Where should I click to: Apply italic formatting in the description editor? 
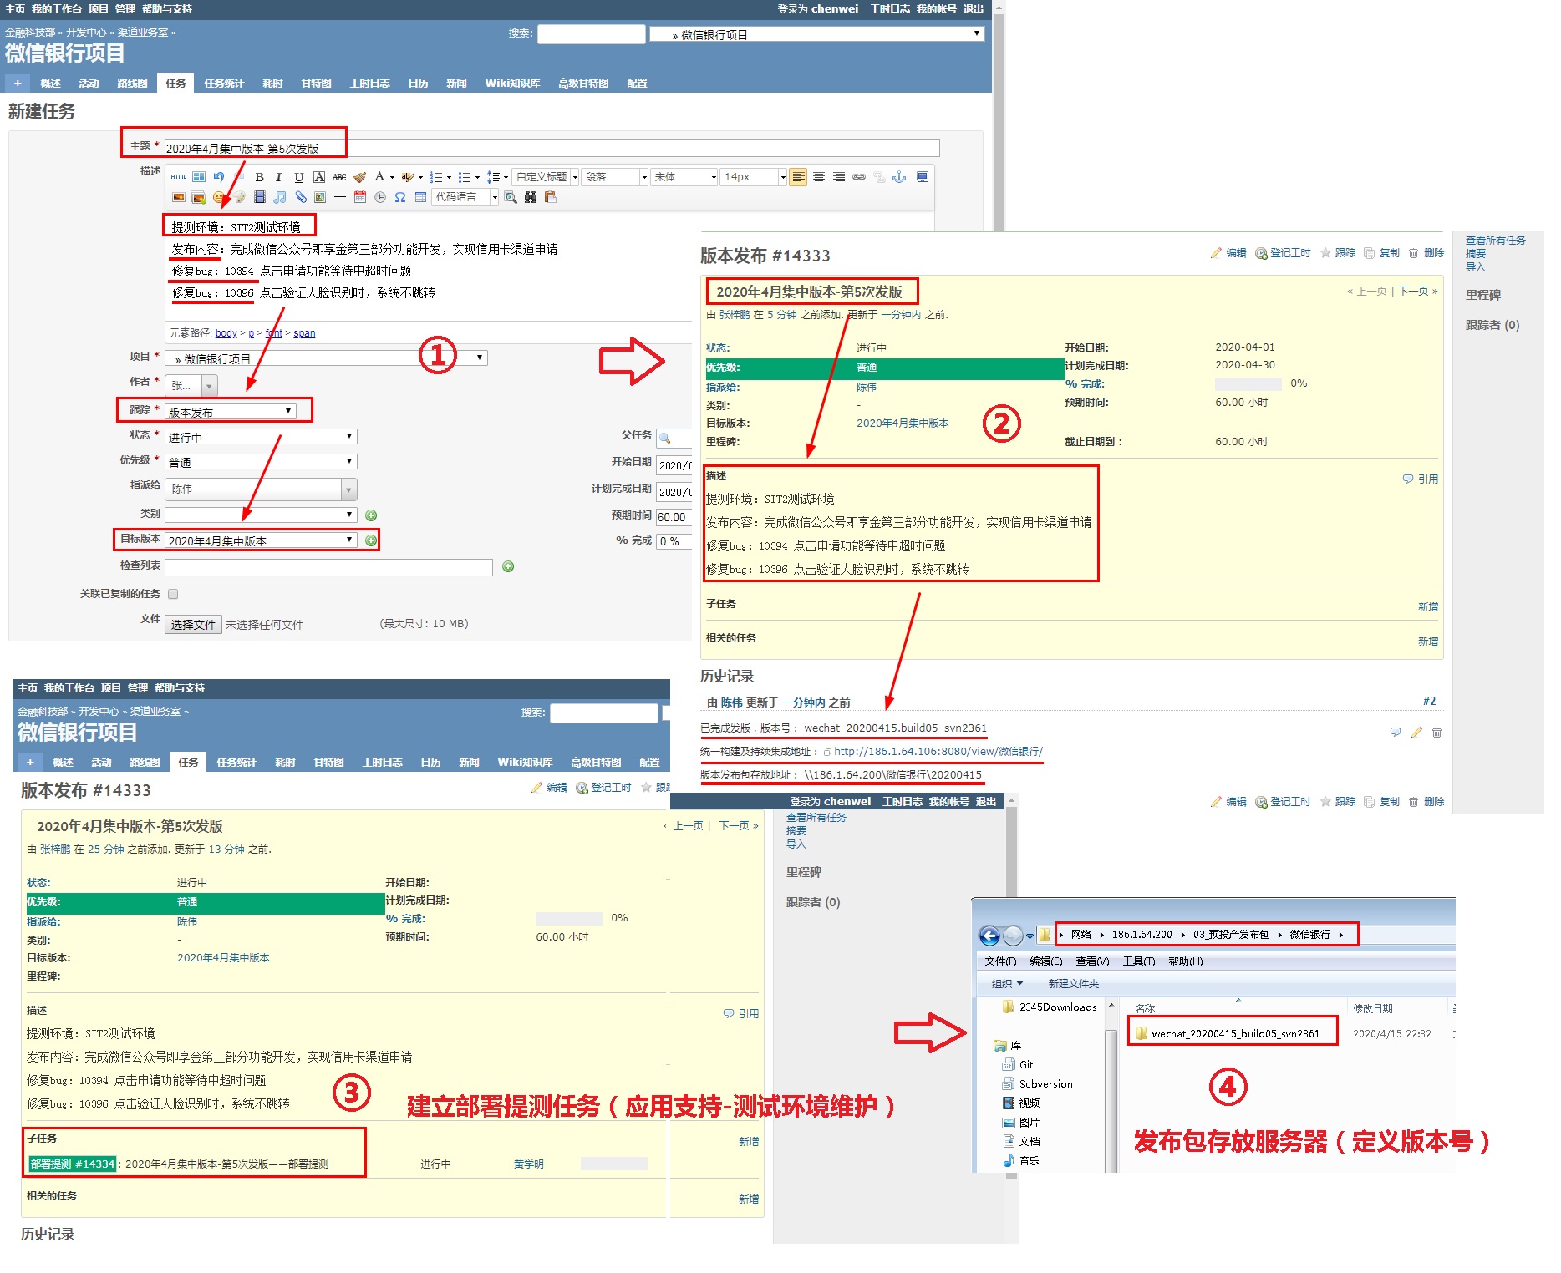(278, 177)
